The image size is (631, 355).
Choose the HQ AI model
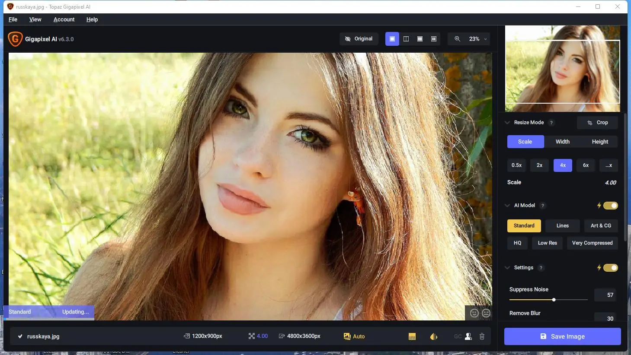pyautogui.click(x=517, y=243)
